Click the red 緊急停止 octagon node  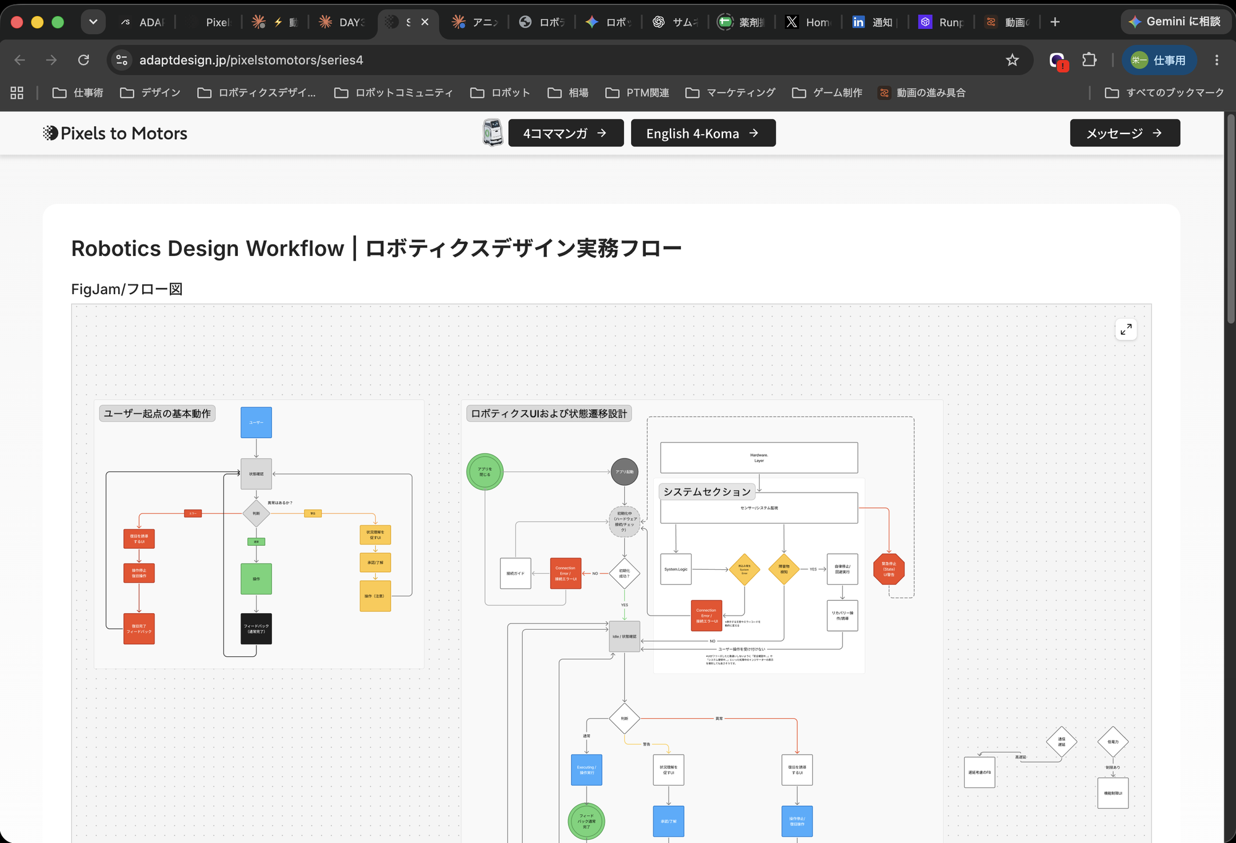[x=889, y=569]
